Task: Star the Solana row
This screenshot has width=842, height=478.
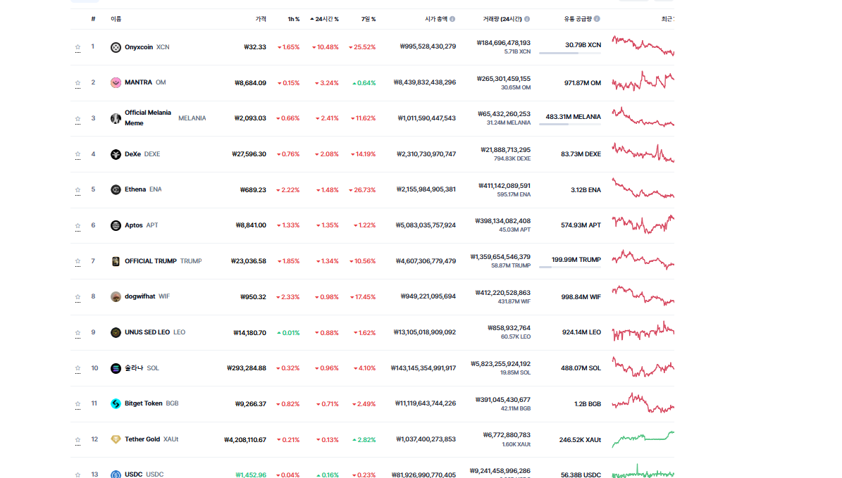Action: click(78, 368)
